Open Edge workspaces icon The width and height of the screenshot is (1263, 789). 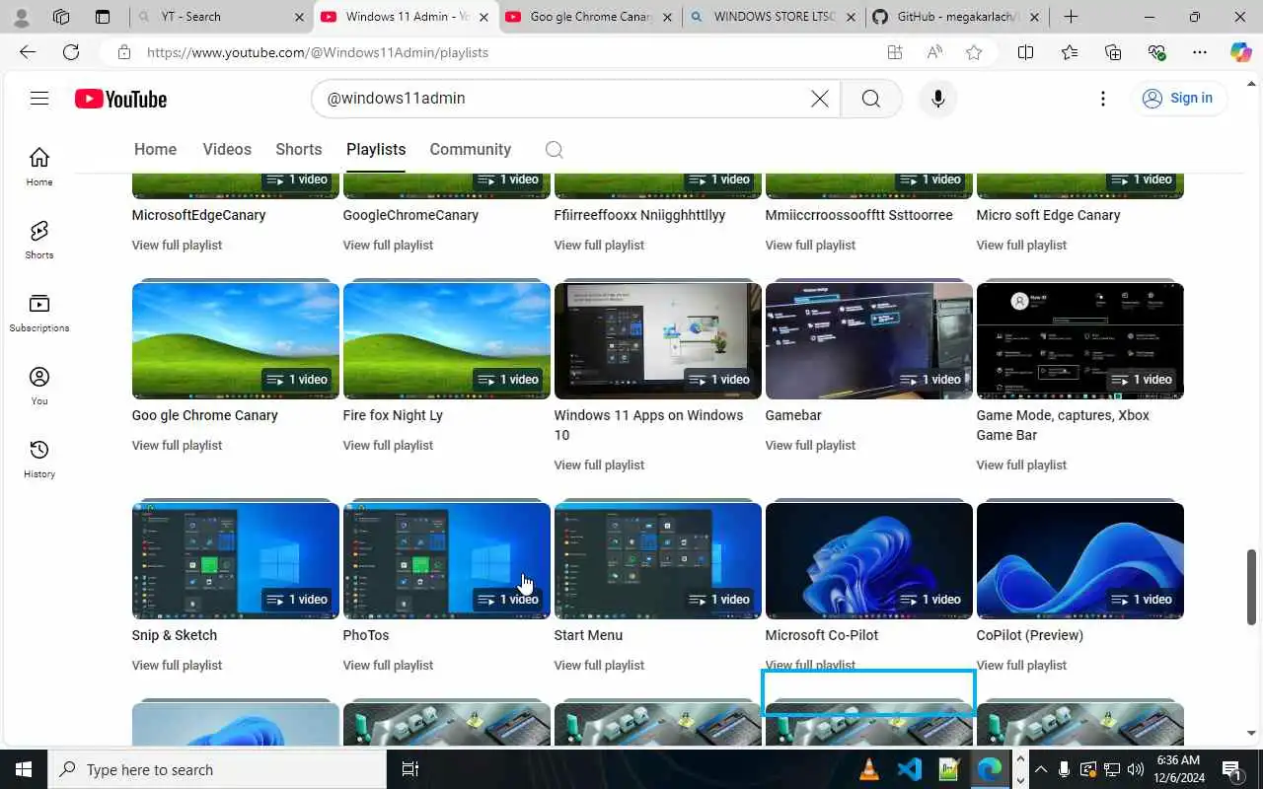click(61, 17)
